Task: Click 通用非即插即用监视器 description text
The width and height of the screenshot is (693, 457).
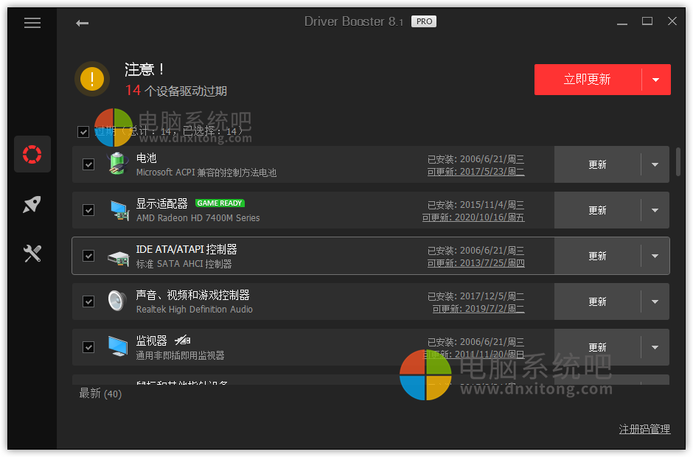Action: point(181,355)
